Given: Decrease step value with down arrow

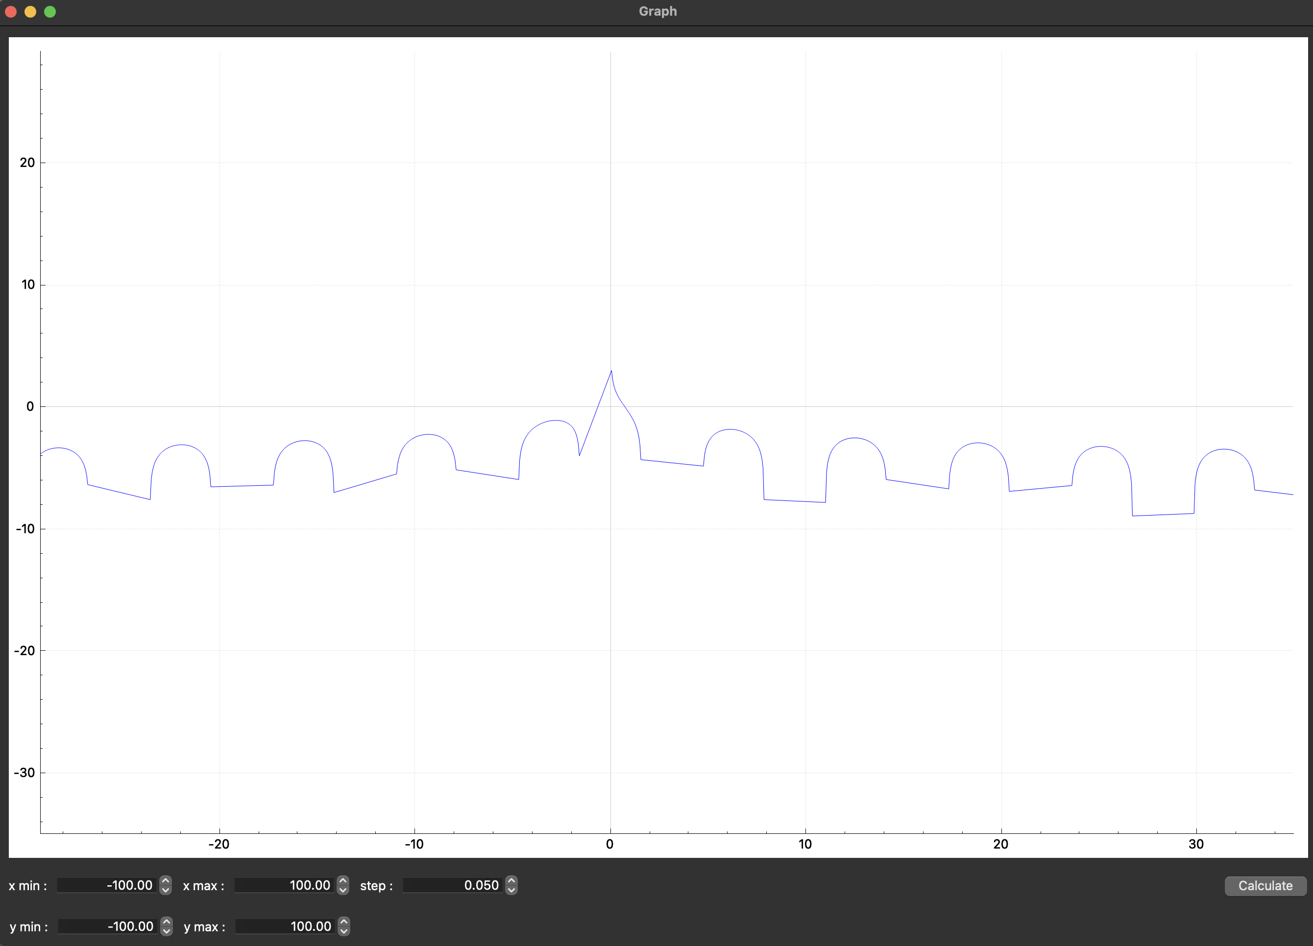Looking at the screenshot, I should click(511, 890).
